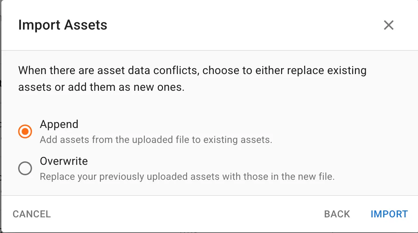418x233 pixels.
Task: Click the Overwrite option label
Action: pyautogui.click(x=64, y=161)
